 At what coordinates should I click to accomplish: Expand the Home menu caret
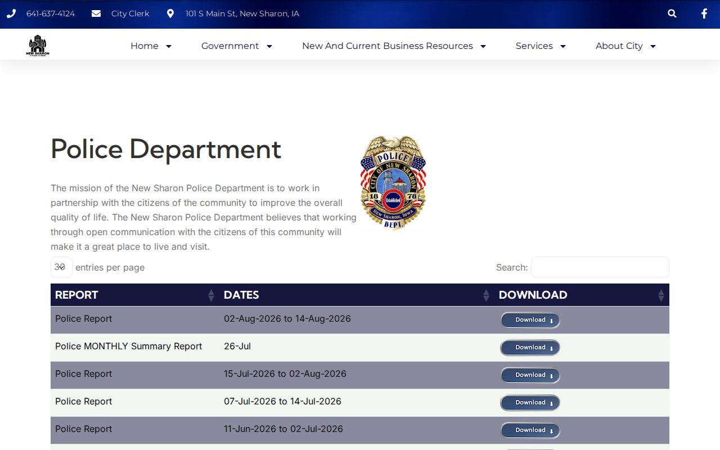click(x=168, y=46)
